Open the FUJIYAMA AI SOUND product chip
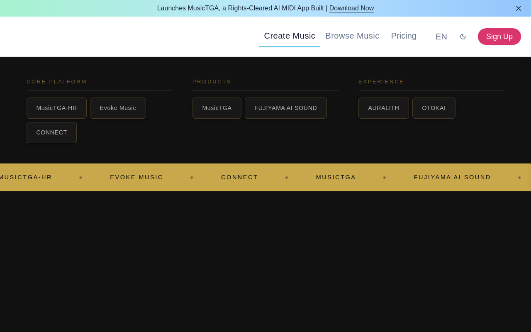The image size is (531, 332). pyautogui.click(x=286, y=108)
